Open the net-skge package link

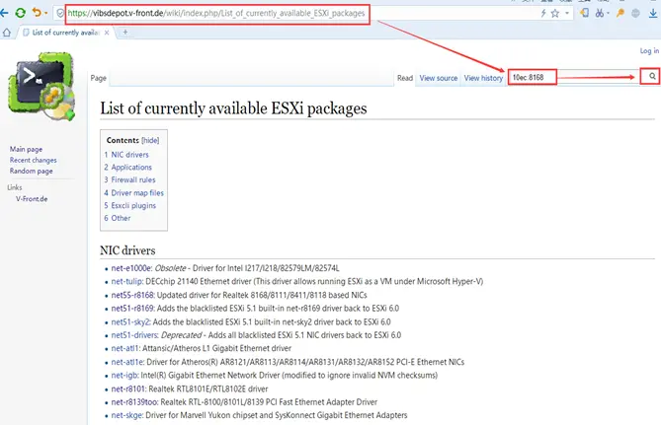(x=126, y=415)
